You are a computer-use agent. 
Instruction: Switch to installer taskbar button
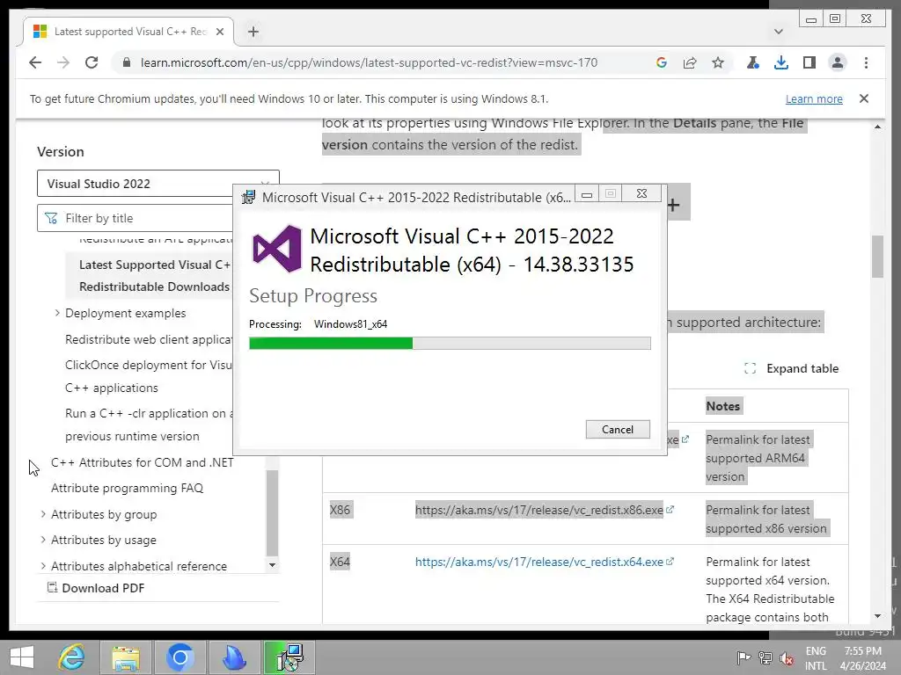(x=289, y=657)
